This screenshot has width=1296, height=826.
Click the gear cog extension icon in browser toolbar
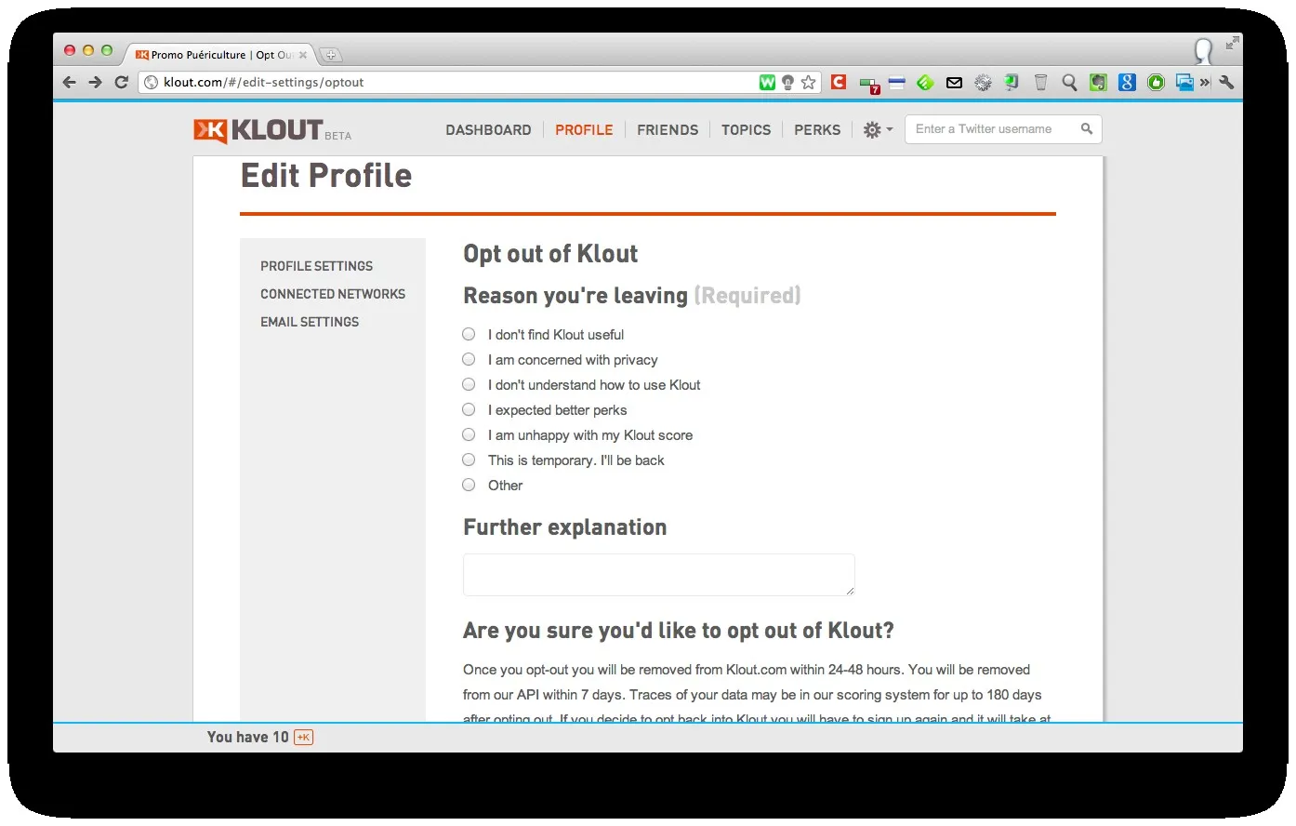tap(983, 83)
